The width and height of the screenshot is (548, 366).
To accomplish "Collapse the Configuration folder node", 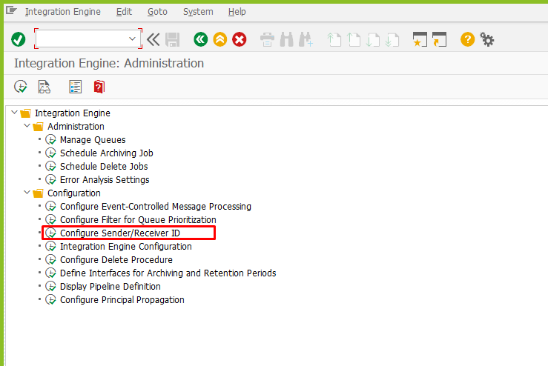I will (27, 193).
